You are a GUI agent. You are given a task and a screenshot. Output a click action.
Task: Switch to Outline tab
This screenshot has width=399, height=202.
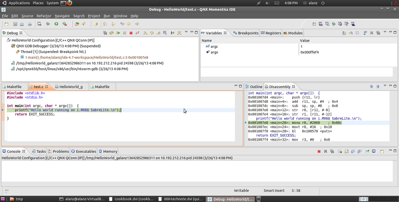(254, 87)
